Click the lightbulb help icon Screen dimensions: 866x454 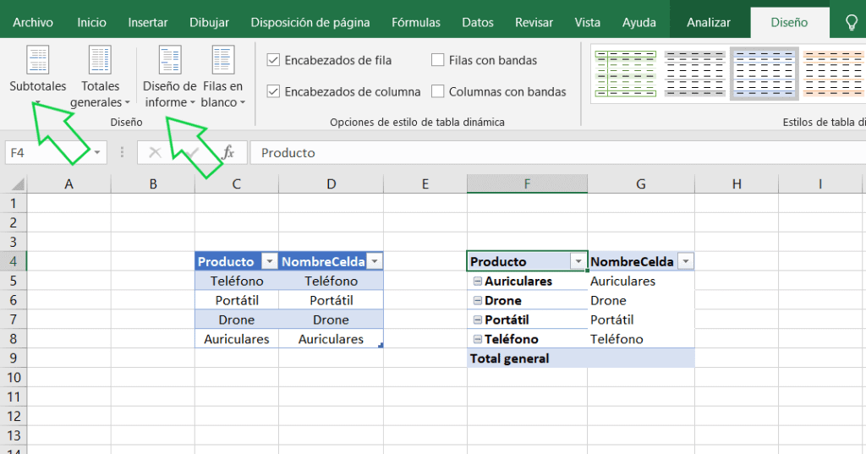[x=852, y=22]
